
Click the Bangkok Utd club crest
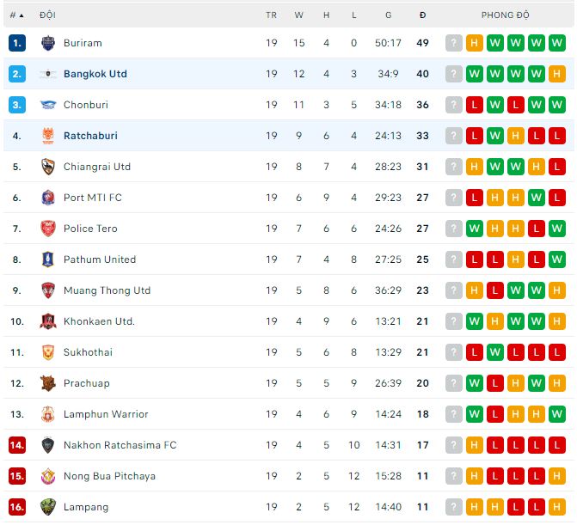tap(47, 74)
